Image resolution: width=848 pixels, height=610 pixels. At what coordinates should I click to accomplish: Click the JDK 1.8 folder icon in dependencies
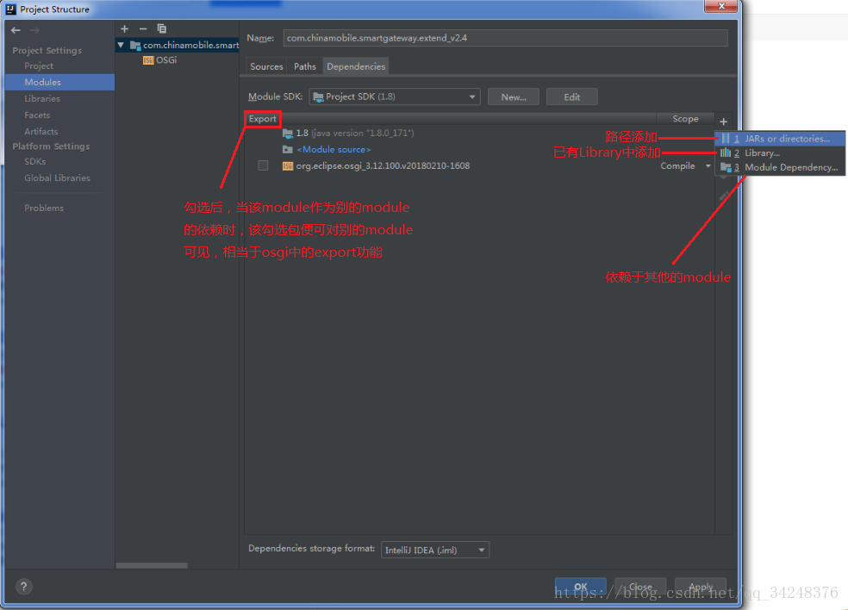288,133
